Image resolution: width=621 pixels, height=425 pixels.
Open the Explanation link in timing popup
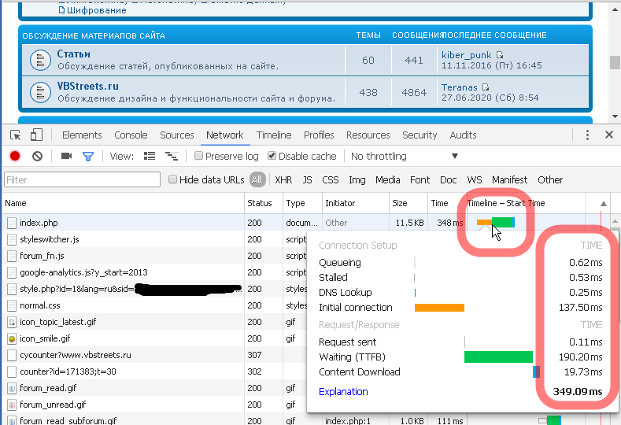pos(343,391)
